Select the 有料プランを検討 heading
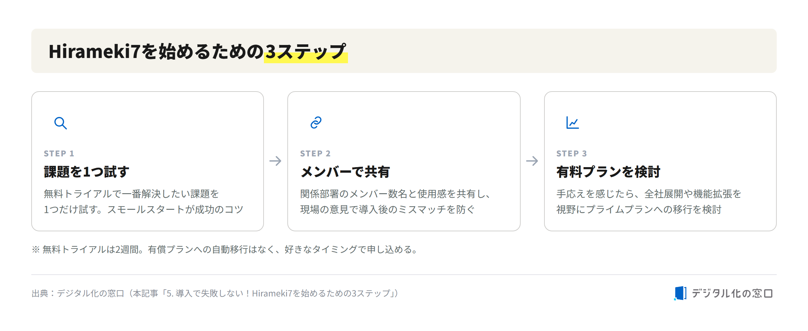The height and width of the screenshot is (331, 808). point(608,172)
